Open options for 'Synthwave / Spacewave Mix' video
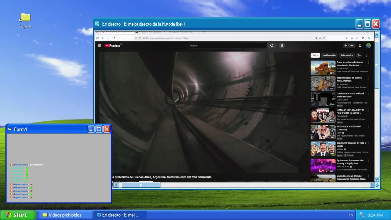 tap(369, 161)
